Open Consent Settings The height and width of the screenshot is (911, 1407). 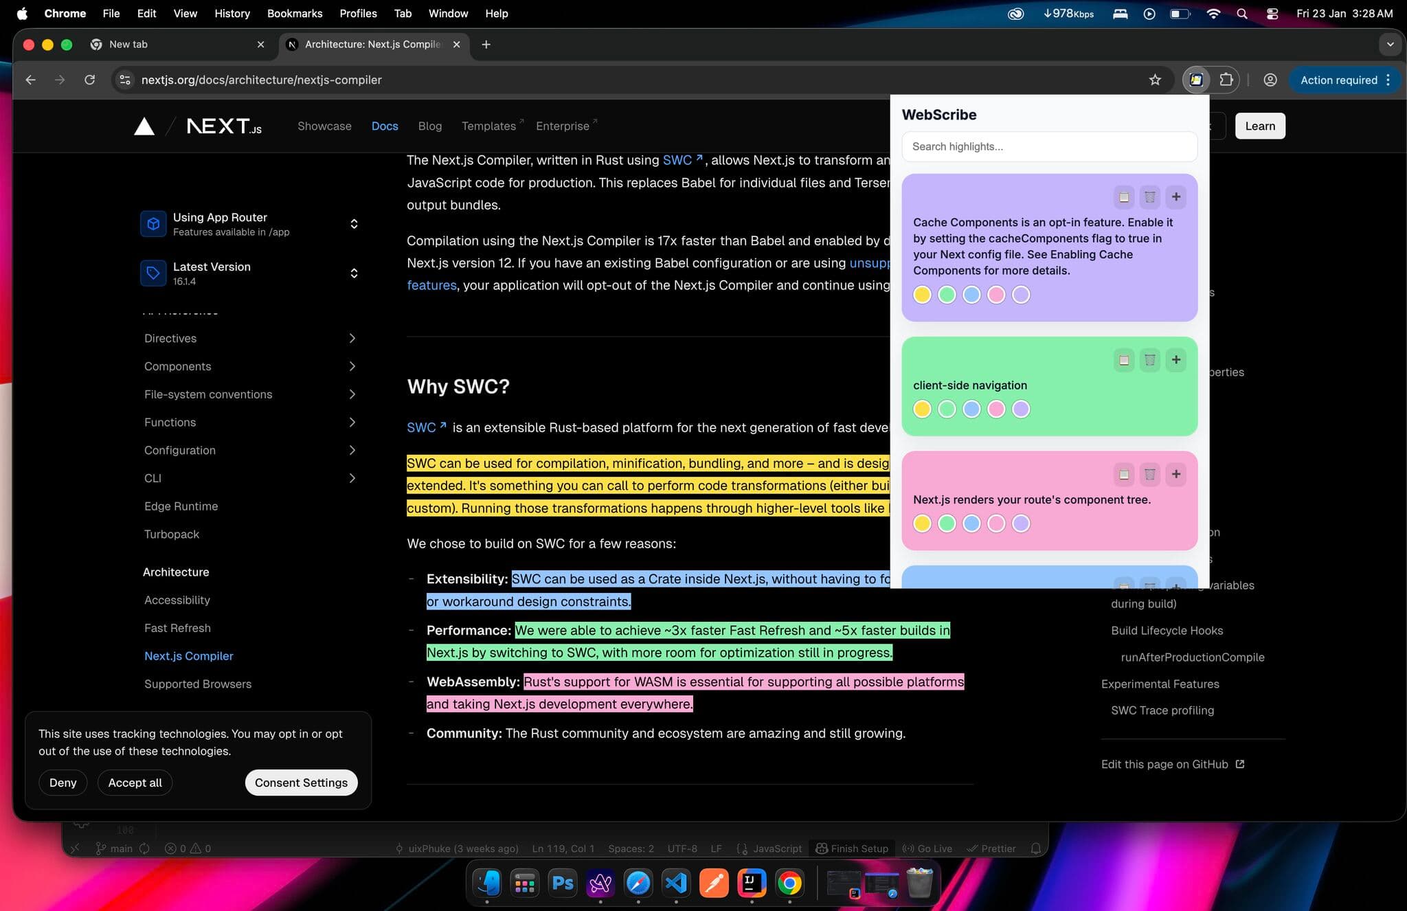tap(301, 783)
